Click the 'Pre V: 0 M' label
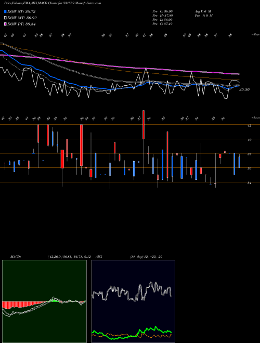The image size is (260, 343). click(203, 16)
